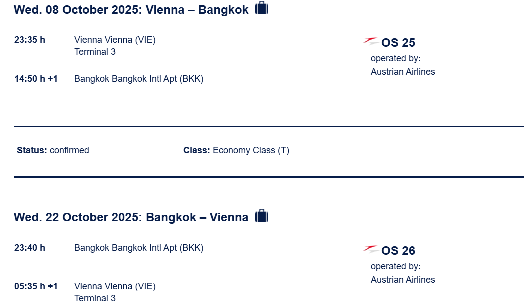Select flight number OS 26

click(x=398, y=251)
